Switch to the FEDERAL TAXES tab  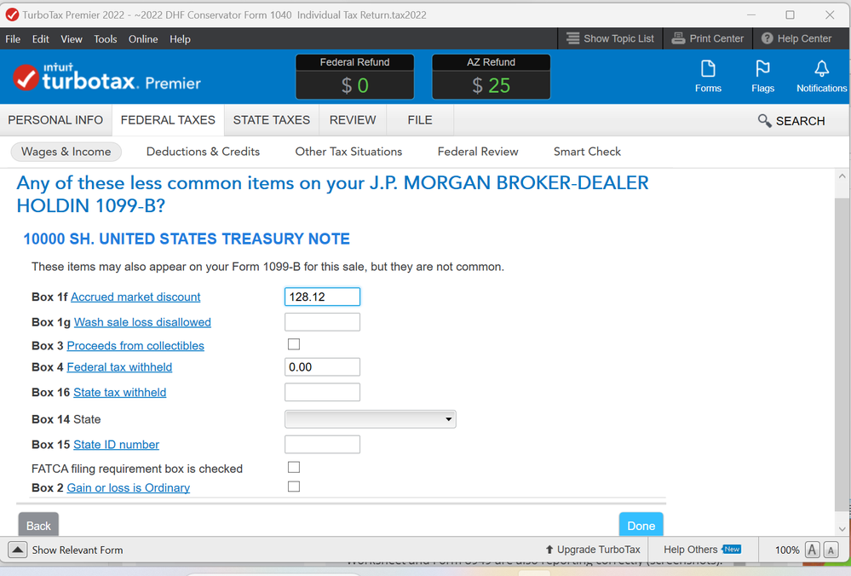tap(169, 120)
